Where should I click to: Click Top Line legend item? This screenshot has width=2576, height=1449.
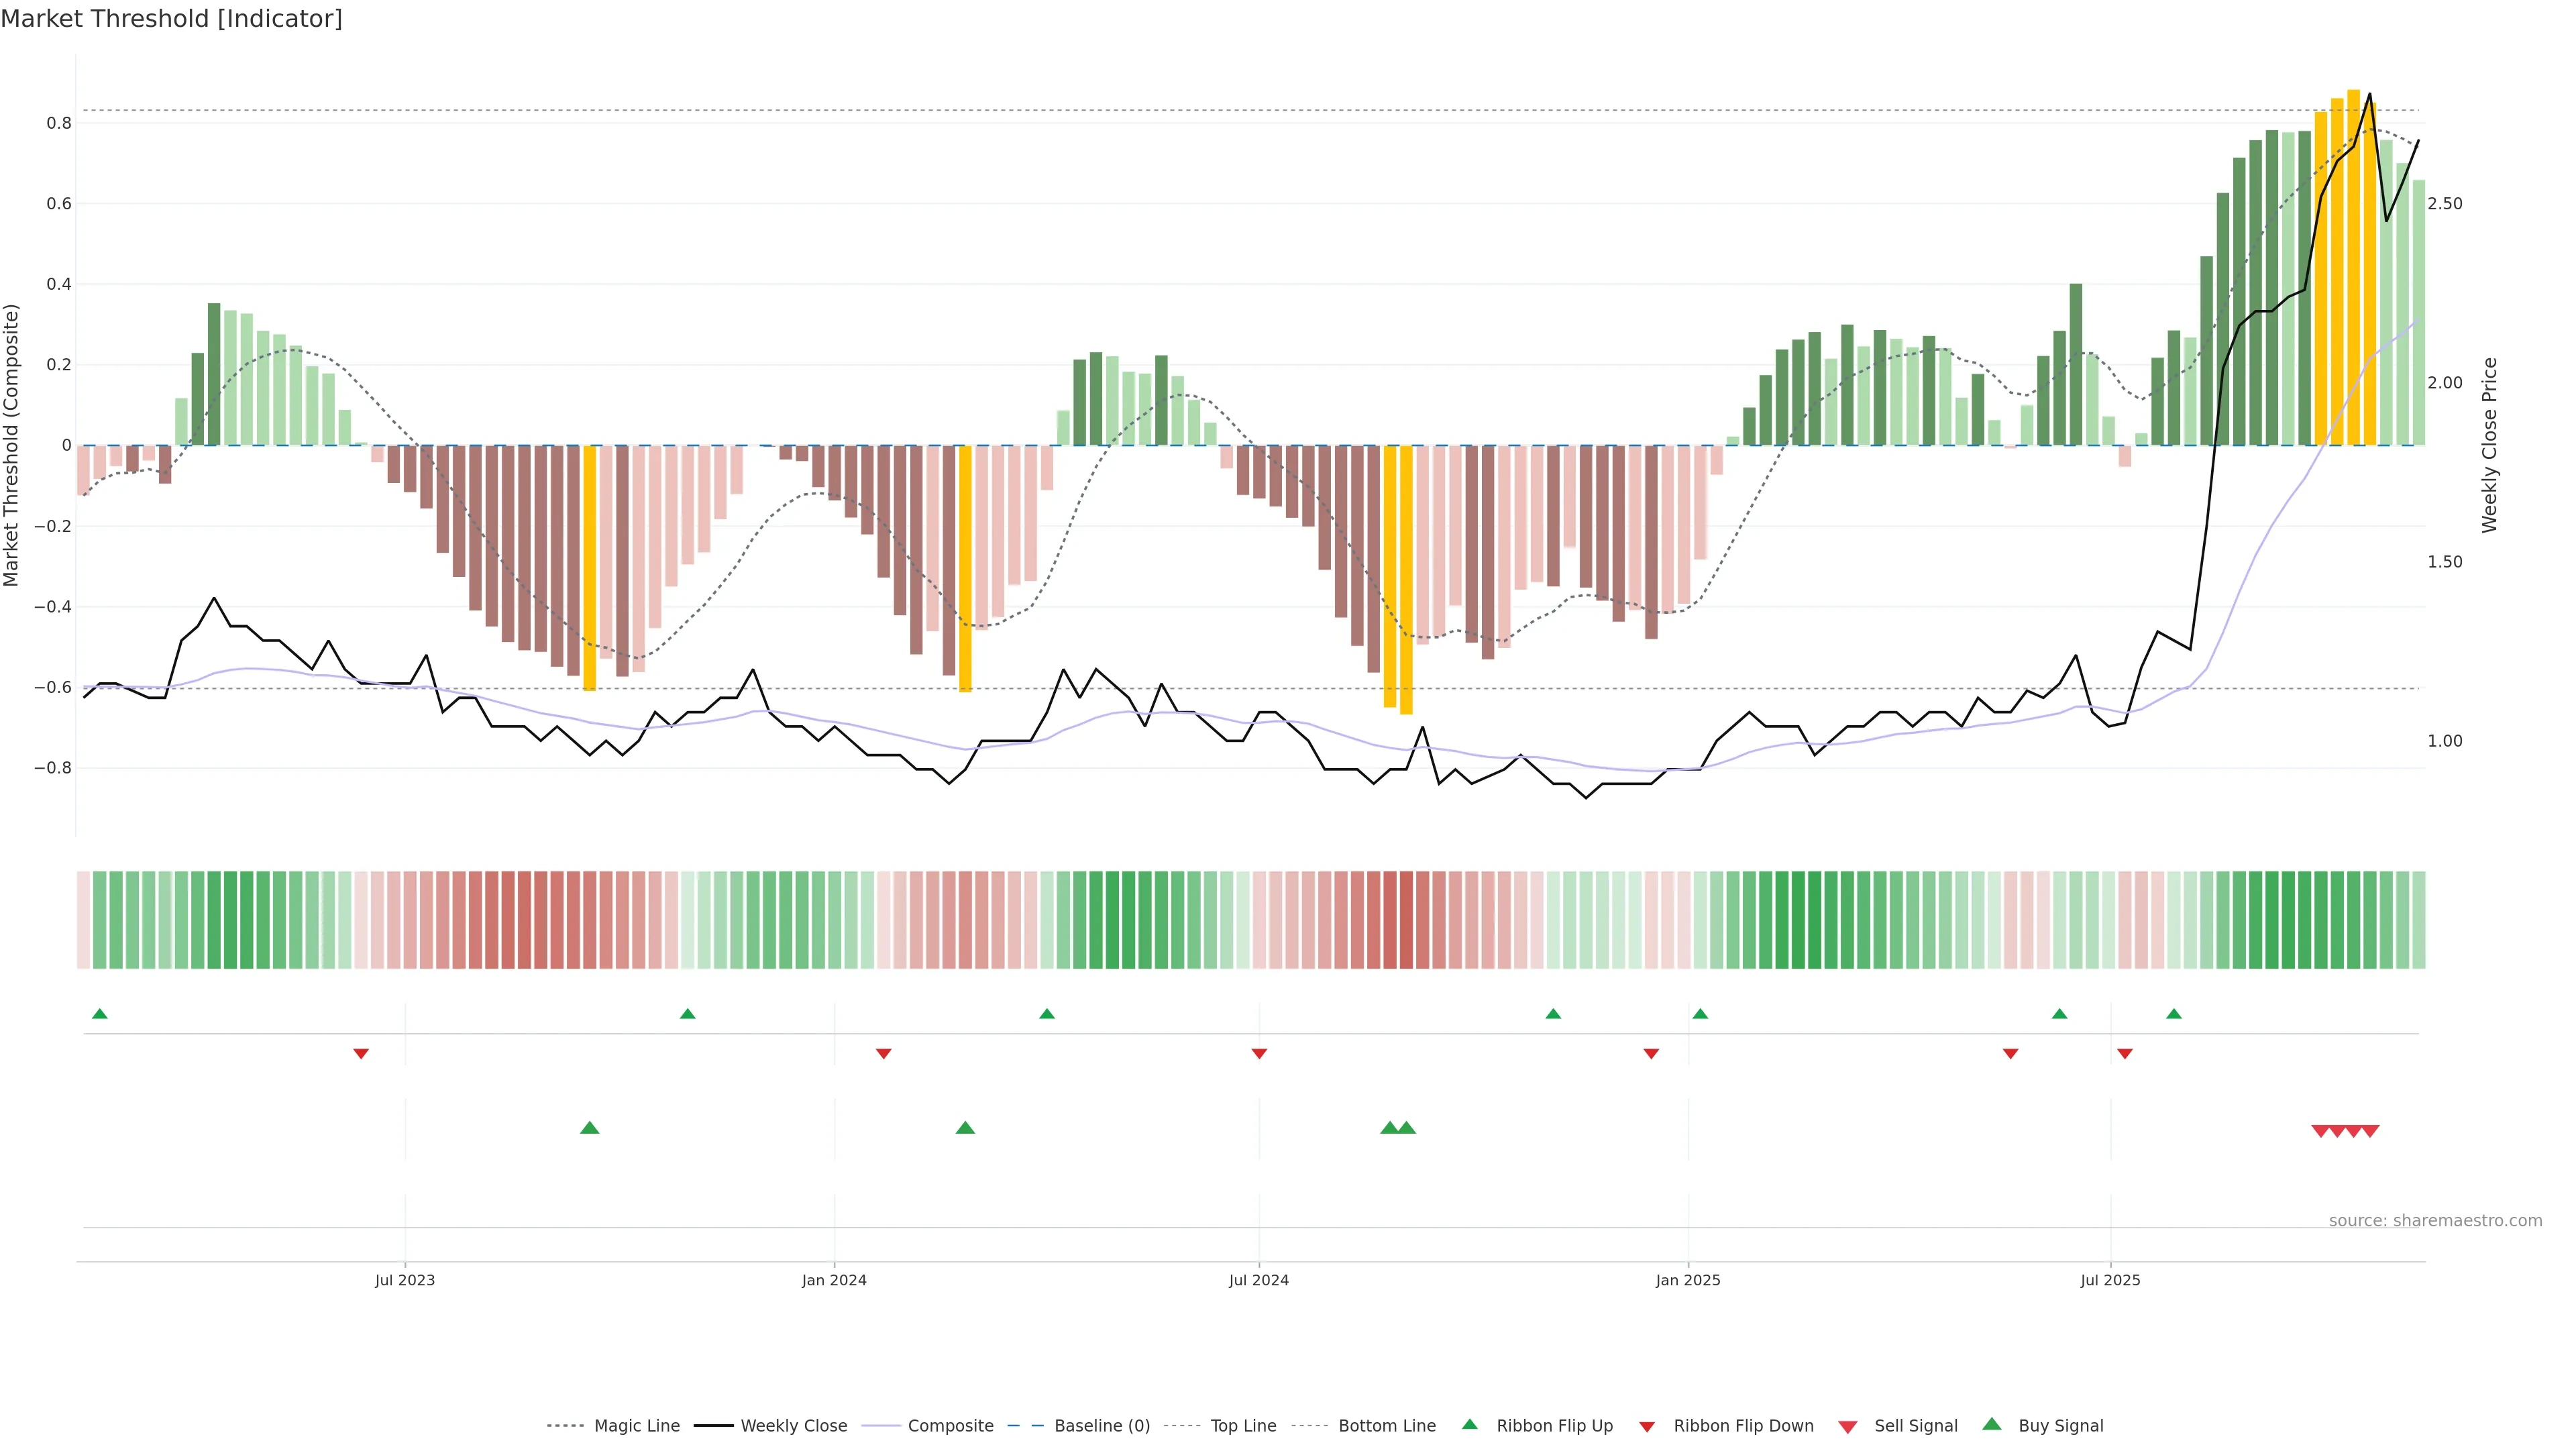(x=1243, y=1426)
